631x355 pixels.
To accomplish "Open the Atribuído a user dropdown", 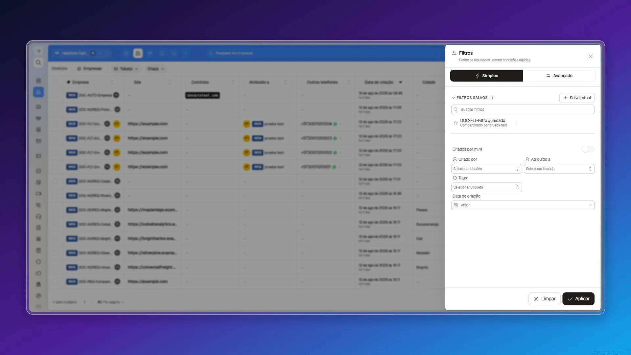I will coord(559,169).
